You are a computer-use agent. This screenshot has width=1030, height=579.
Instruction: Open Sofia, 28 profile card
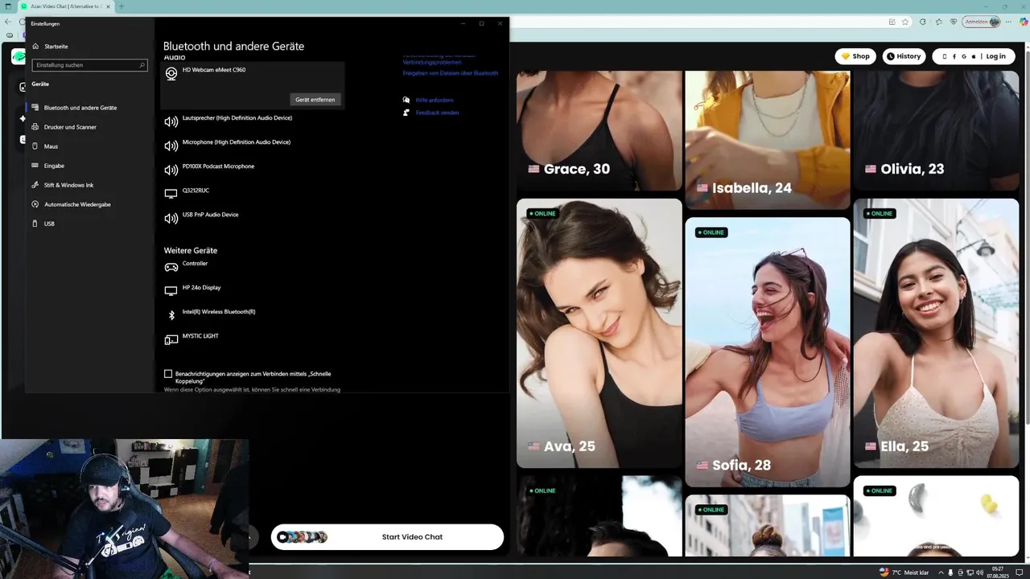click(x=768, y=352)
